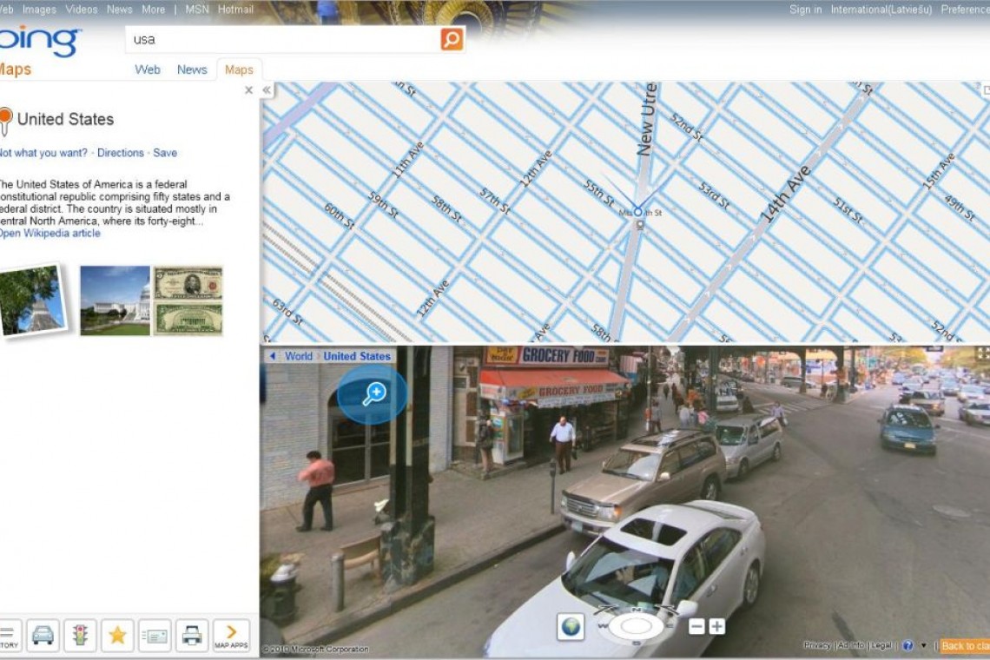Collapse the left panel with double chevron
The height and width of the screenshot is (660, 990).
267,90
